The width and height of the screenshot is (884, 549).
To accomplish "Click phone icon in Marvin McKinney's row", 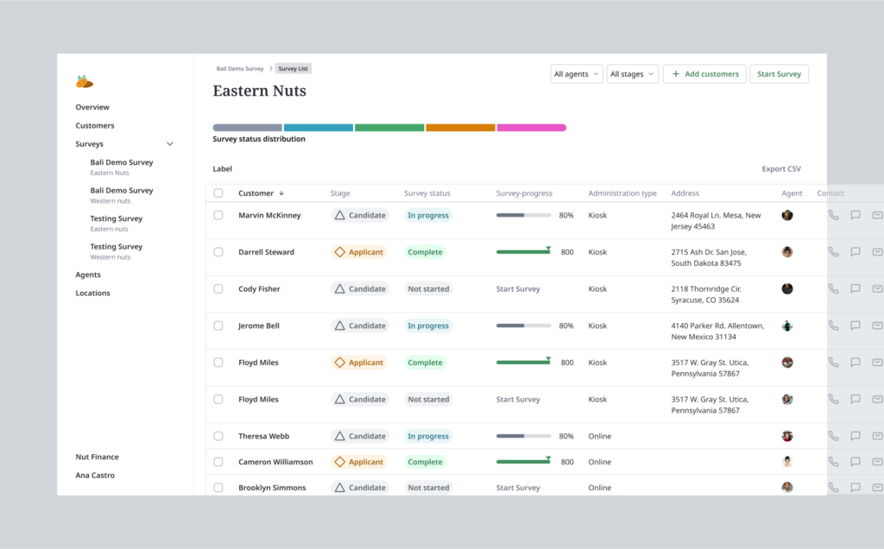I will pos(833,216).
